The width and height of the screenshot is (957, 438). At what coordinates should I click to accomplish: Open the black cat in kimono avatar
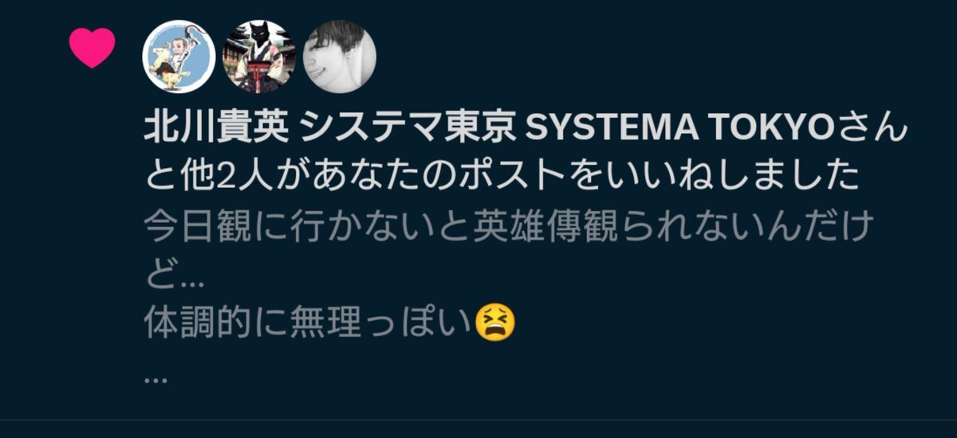tap(258, 57)
